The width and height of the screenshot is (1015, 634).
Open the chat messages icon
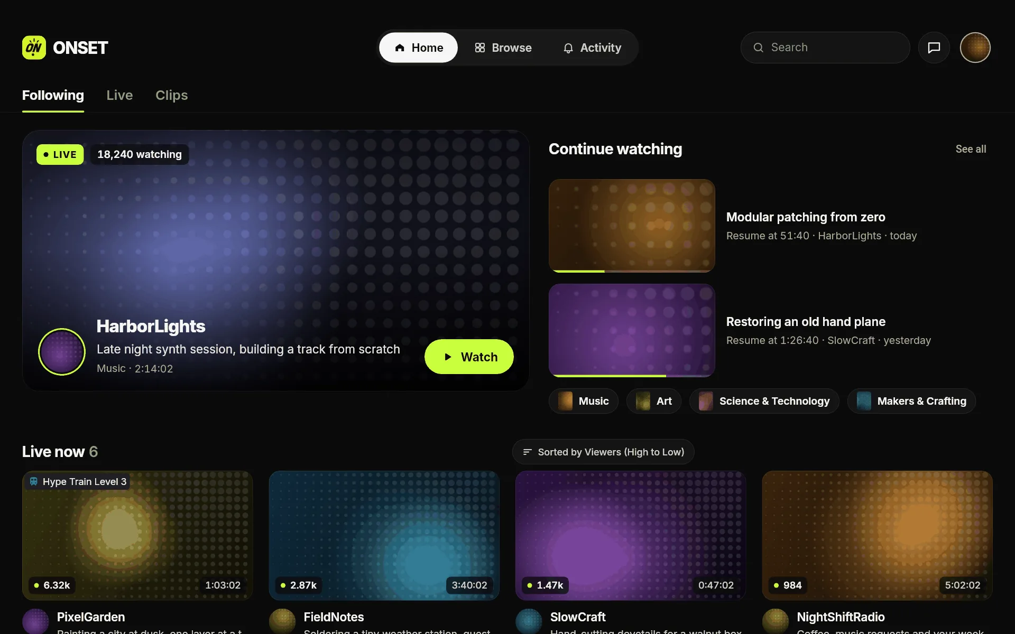(x=934, y=48)
